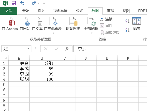
Task: Open Insert Function fx dialog
Action: point(67,49)
